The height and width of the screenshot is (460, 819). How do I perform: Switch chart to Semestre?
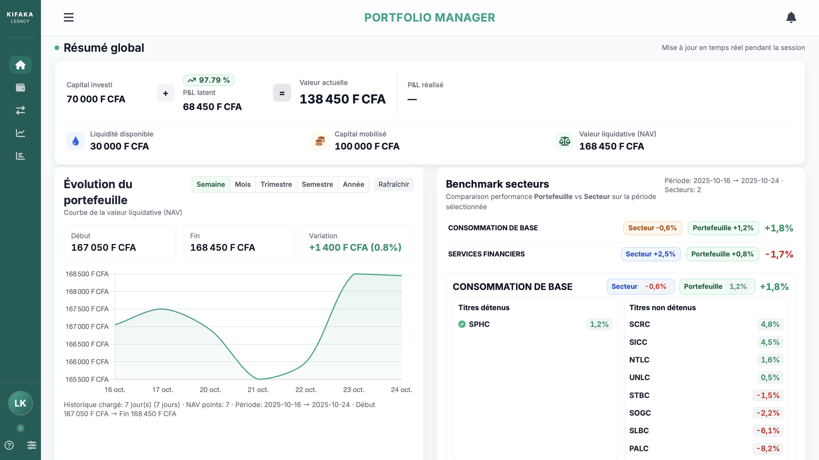pos(317,185)
